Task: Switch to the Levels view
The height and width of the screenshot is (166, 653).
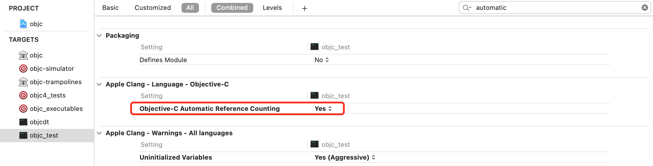Action: [272, 8]
